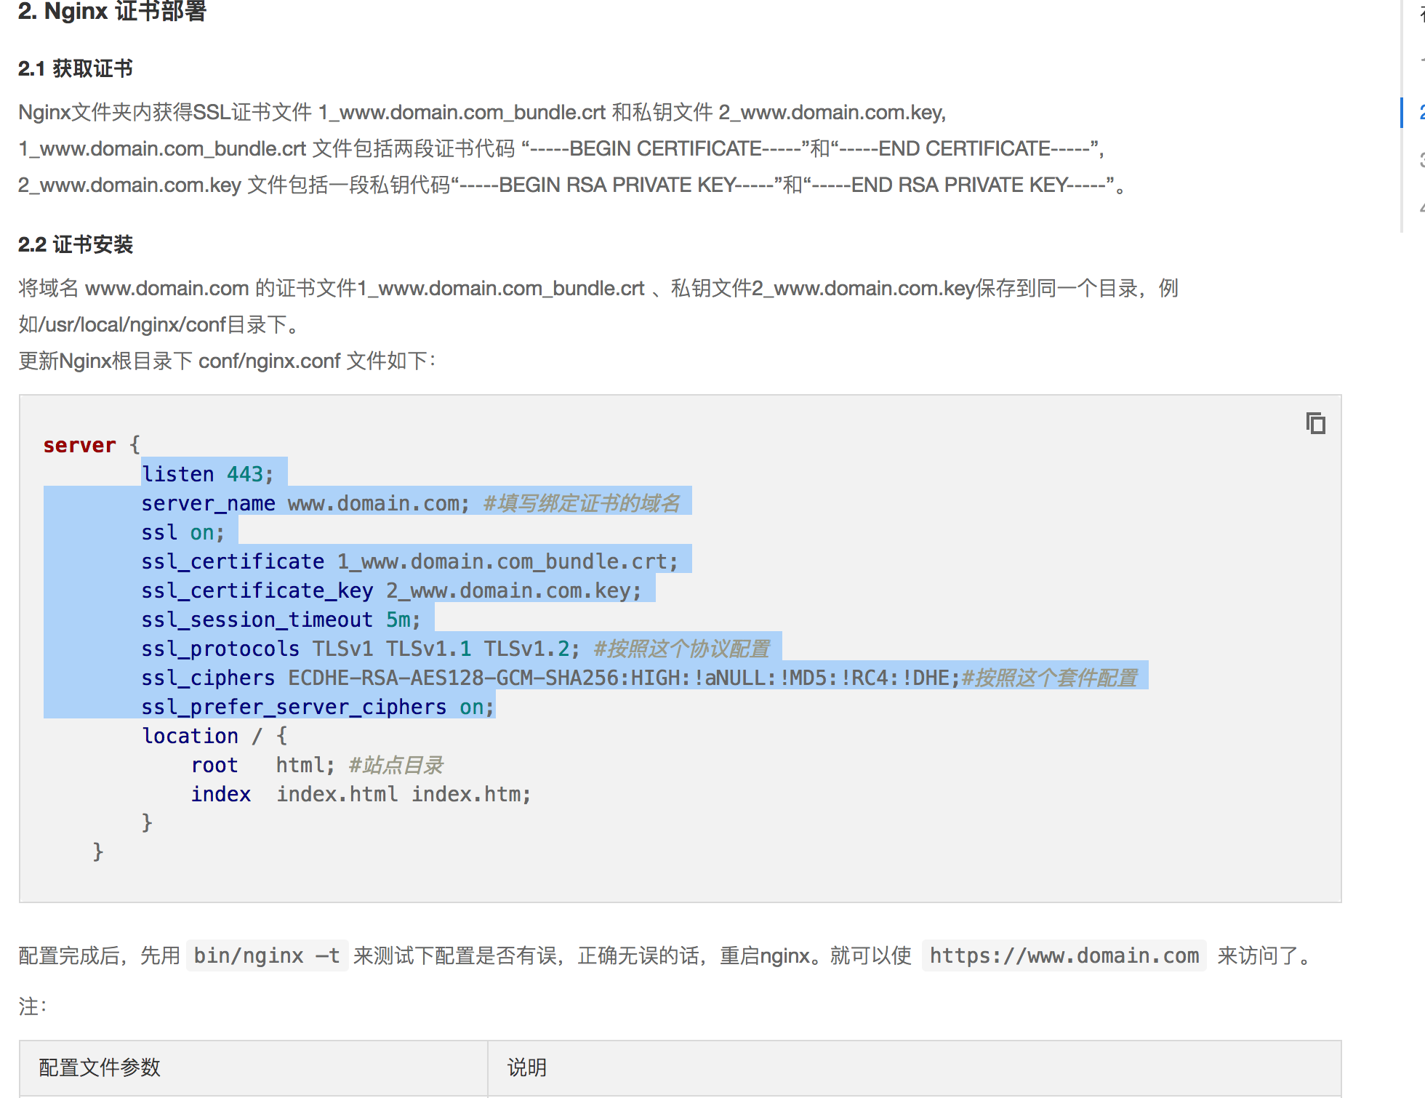The image size is (1425, 1098).
Task: Click the '#填写绑定证书的域名' comment
Action: [x=582, y=503]
